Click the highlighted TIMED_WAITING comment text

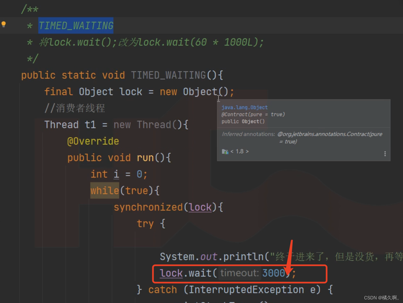pos(76,26)
